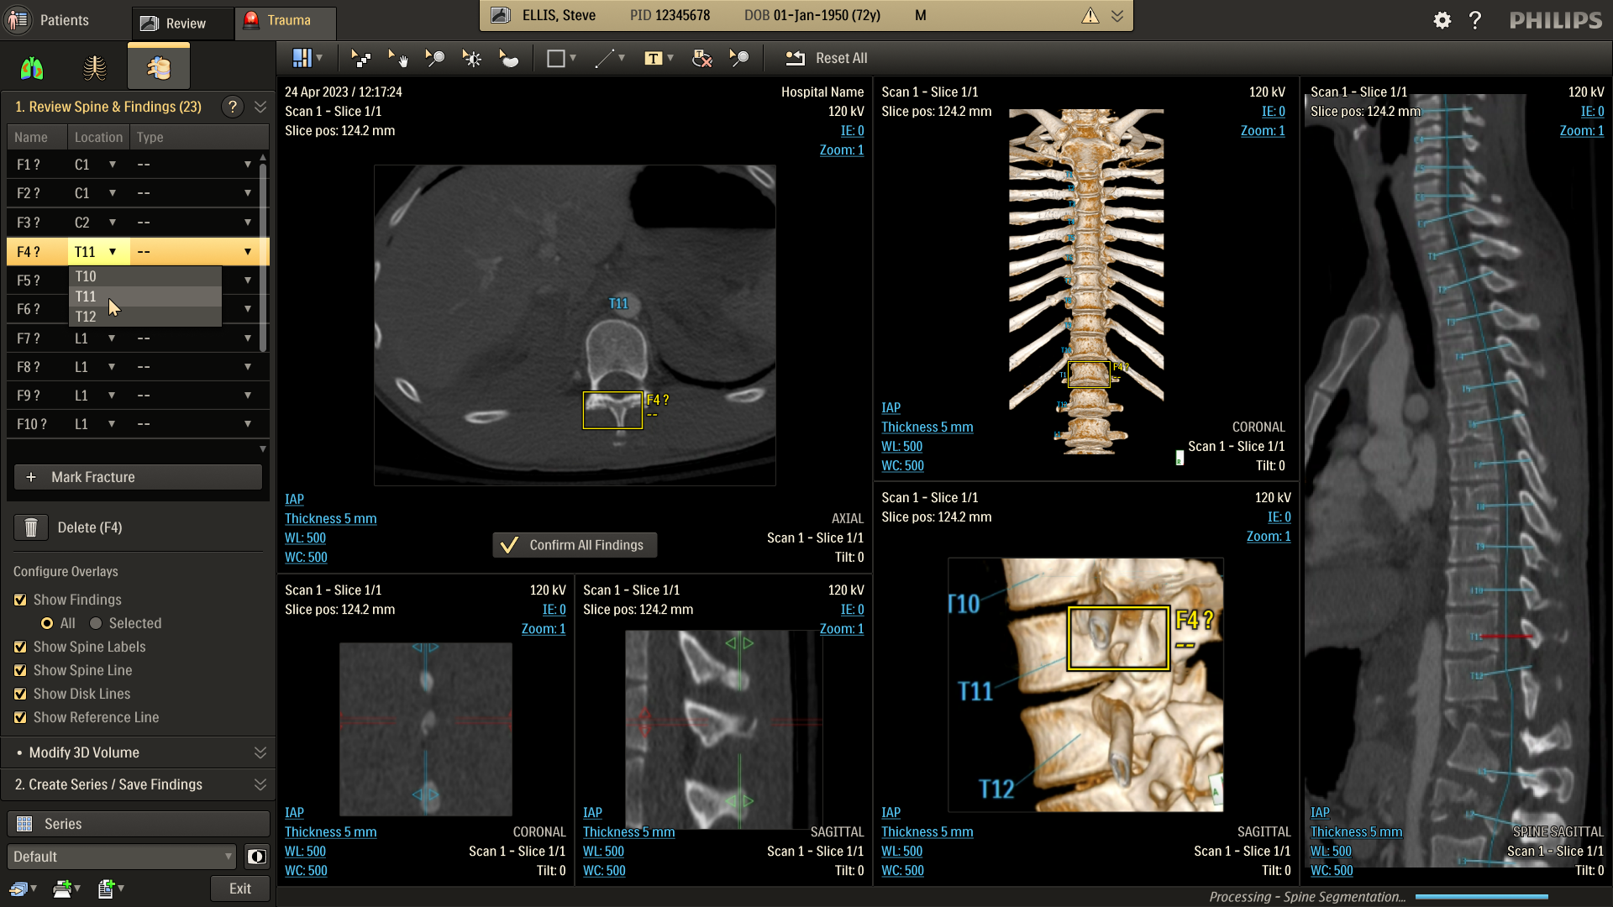Screen dimensions: 1613x907
Task: Select the window level brightness tool
Action: (x=471, y=58)
